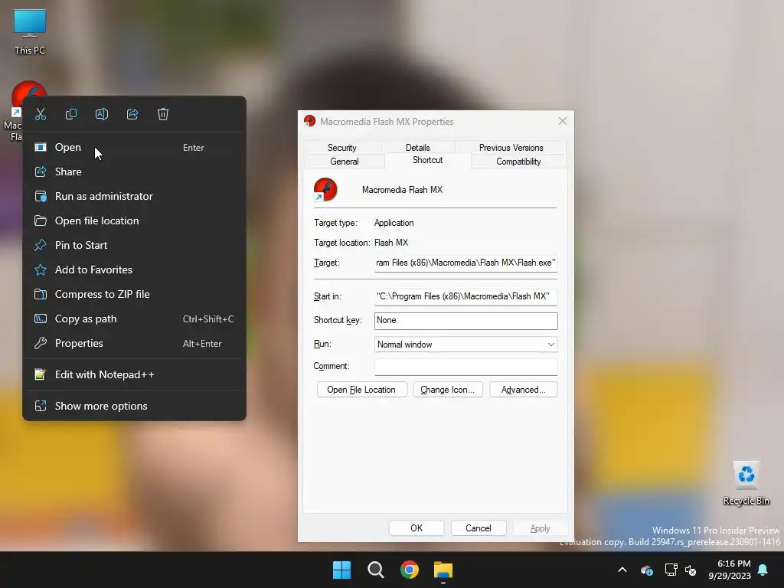Open the Windows Start menu
The width and height of the screenshot is (784, 588).
pos(342,570)
